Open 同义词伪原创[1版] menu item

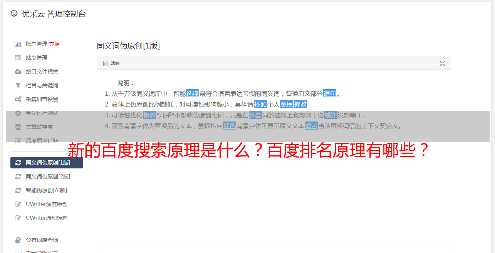pyautogui.click(x=47, y=163)
